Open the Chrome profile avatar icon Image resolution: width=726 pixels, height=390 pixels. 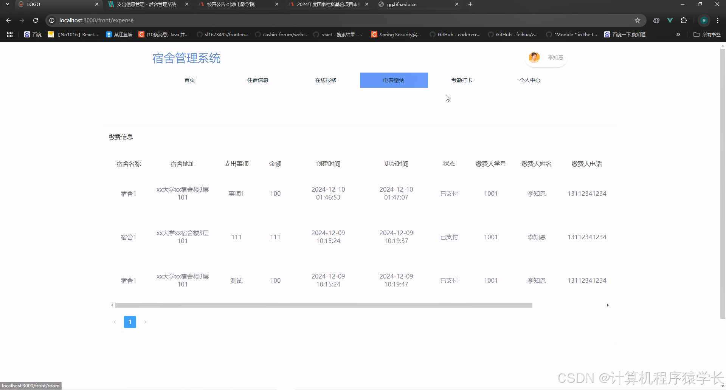(704, 20)
